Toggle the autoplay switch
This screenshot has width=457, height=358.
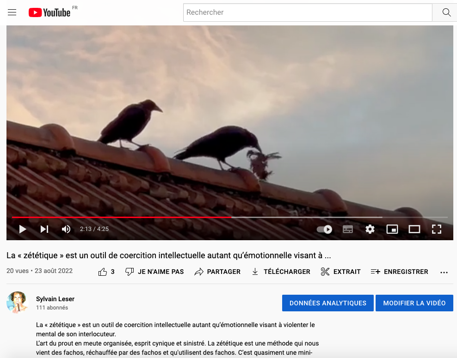pyautogui.click(x=324, y=229)
